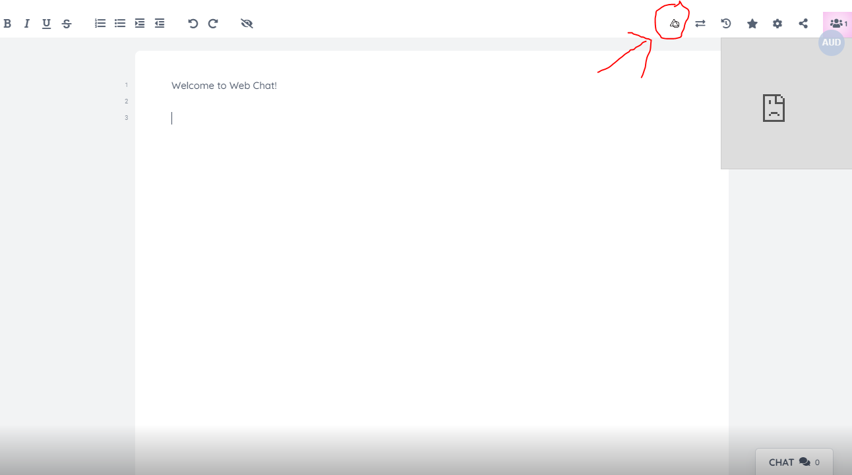The height and width of the screenshot is (475, 852).
Task: Click the chat message count 0
Action: [817, 462]
